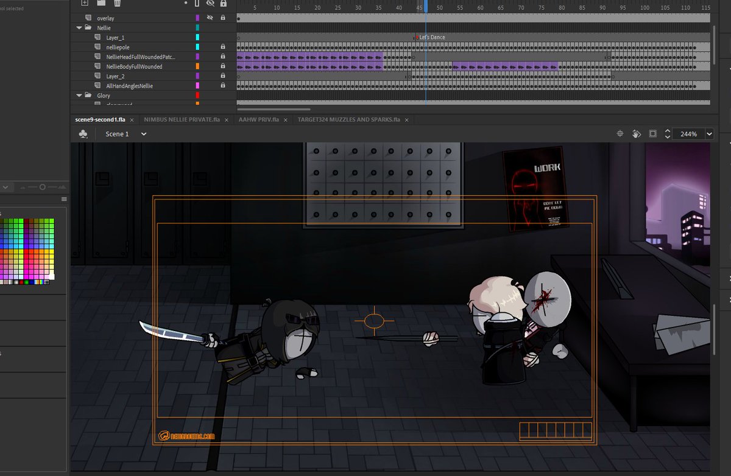Select the Nellie folder layer
Screen dimensions: 731x476
(x=104, y=28)
